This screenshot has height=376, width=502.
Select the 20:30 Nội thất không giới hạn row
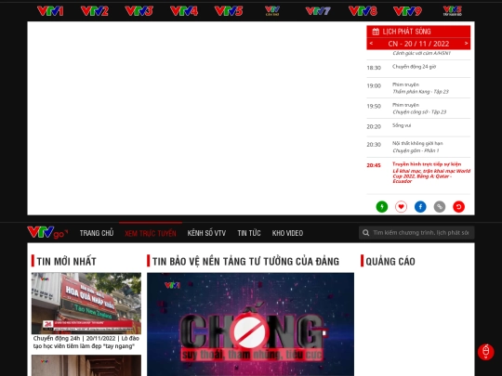click(x=418, y=147)
